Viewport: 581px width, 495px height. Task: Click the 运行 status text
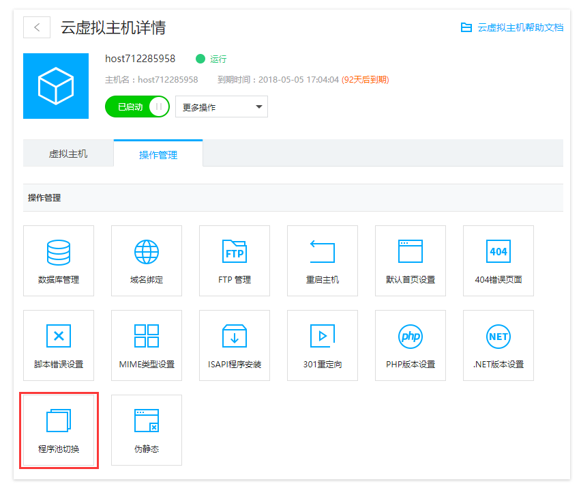(218, 59)
